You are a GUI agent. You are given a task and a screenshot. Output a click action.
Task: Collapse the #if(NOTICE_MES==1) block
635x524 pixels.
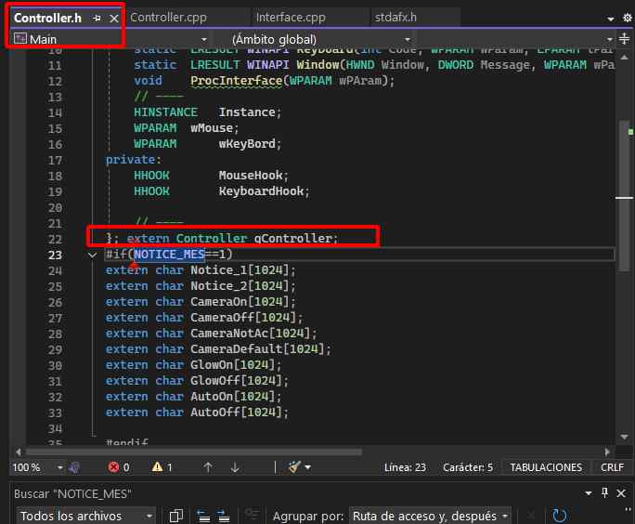point(92,255)
